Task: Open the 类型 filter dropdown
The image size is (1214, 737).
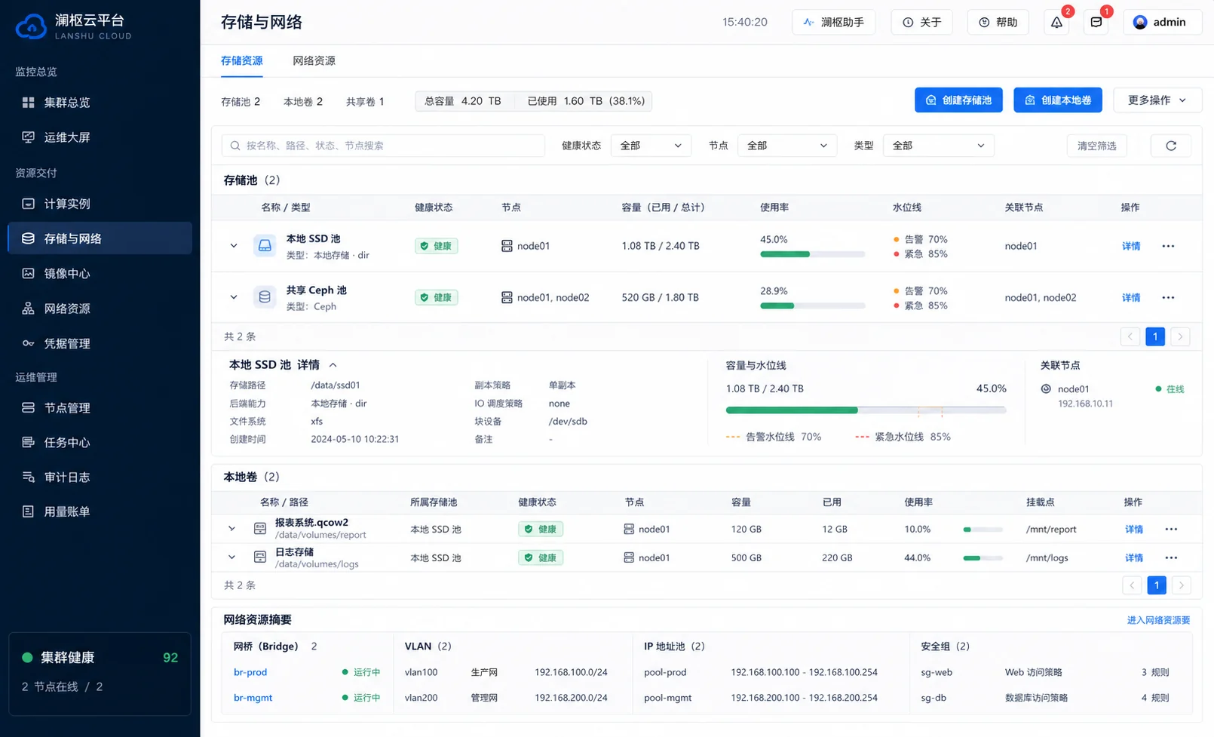Action: coord(938,146)
